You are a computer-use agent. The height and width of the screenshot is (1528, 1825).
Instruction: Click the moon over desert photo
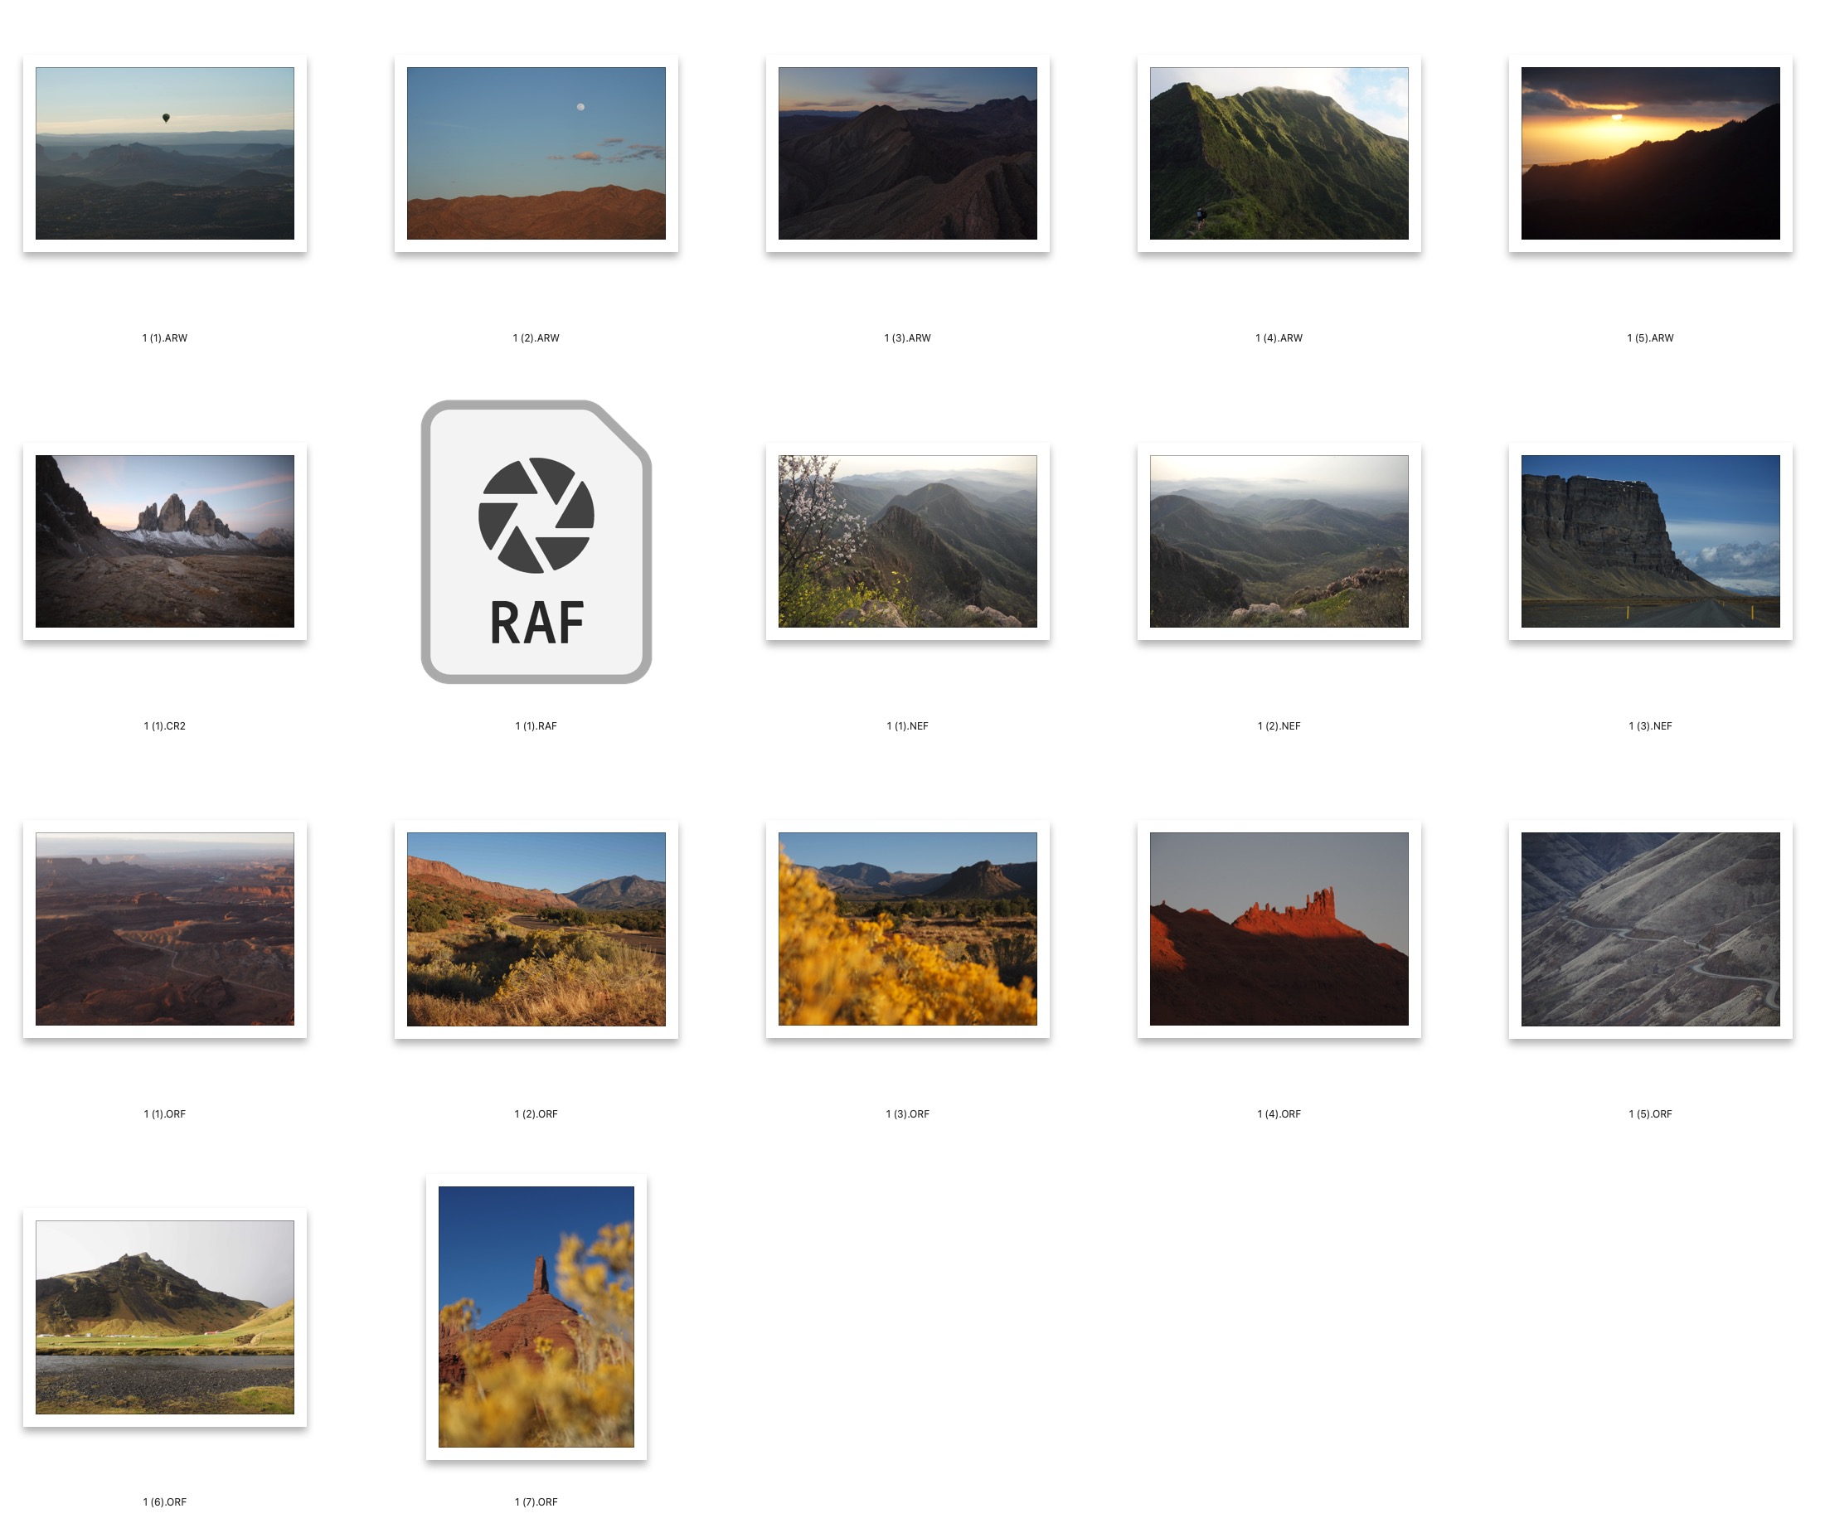(x=536, y=153)
